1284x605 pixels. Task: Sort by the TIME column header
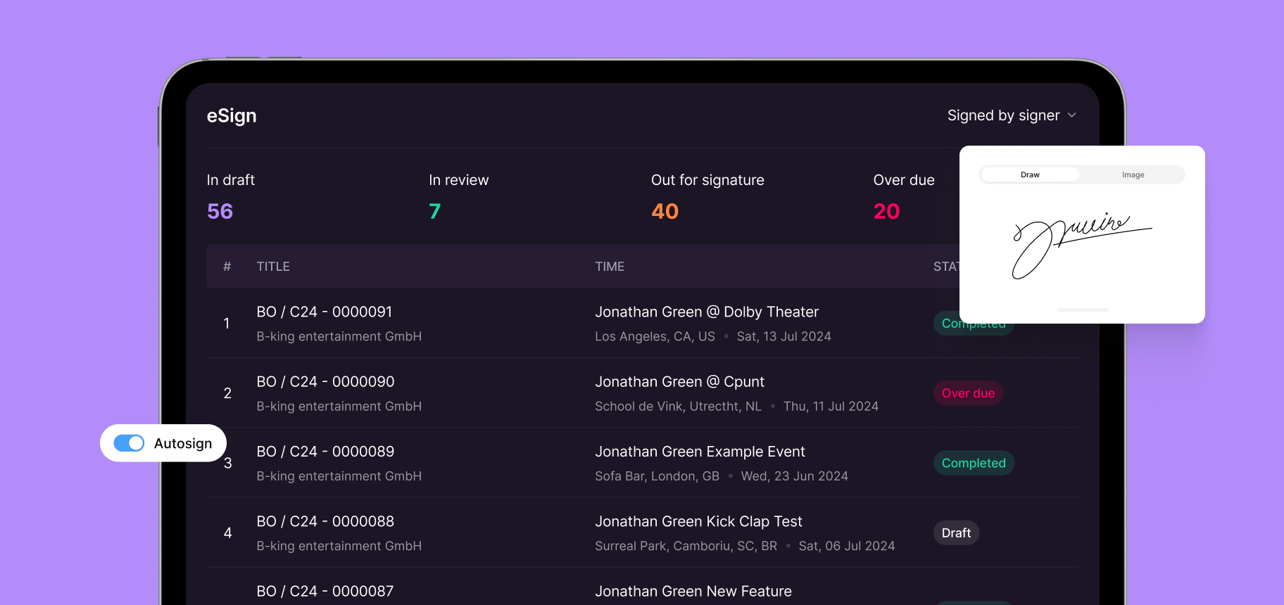pos(610,267)
